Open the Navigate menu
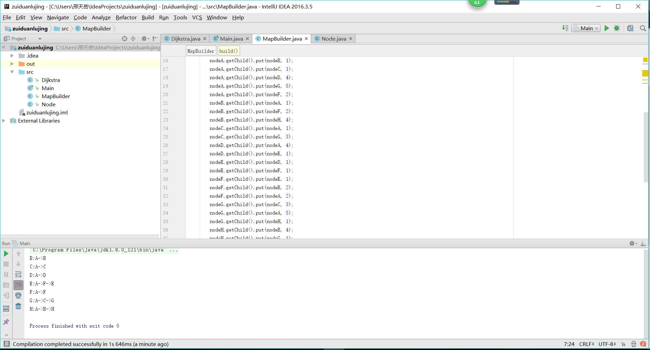This screenshot has width=650, height=350. pyautogui.click(x=58, y=17)
